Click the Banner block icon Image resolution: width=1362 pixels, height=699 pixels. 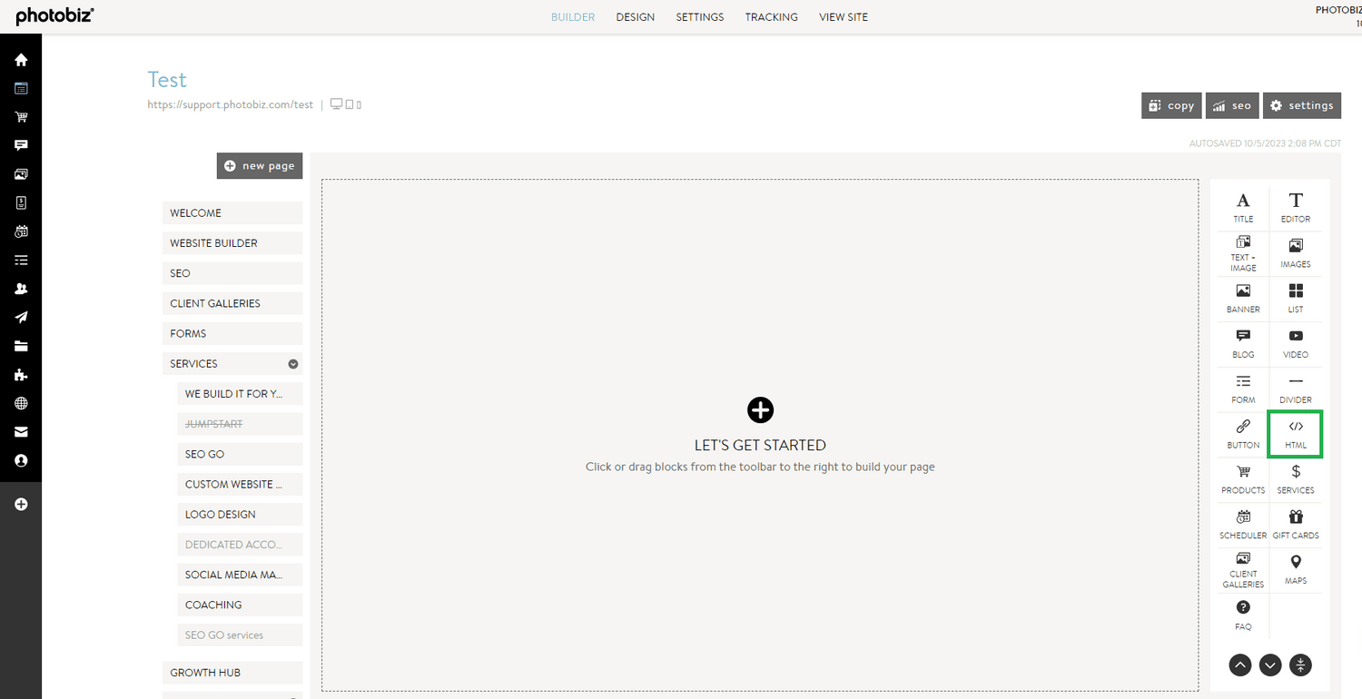tap(1242, 297)
